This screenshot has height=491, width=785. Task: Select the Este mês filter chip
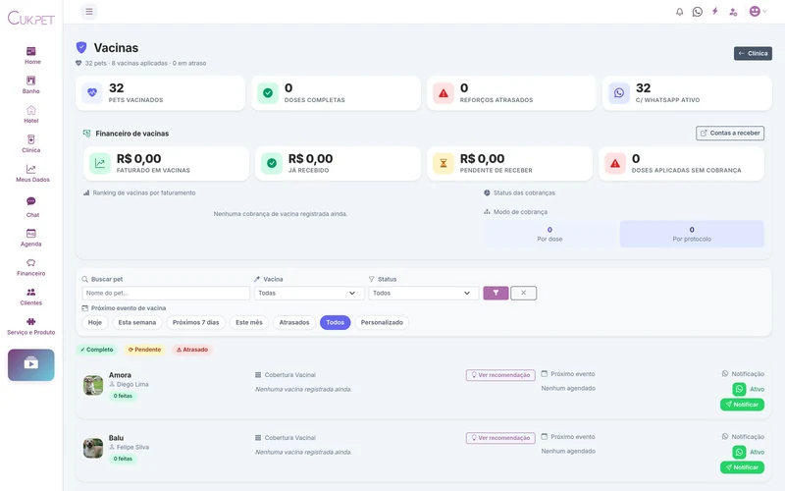click(x=249, y=322)
